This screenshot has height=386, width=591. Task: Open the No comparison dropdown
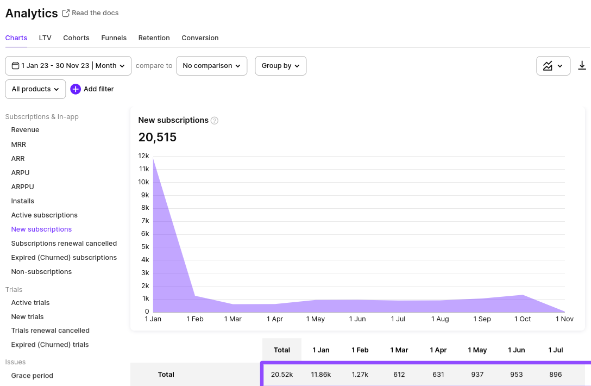(211, 65)
